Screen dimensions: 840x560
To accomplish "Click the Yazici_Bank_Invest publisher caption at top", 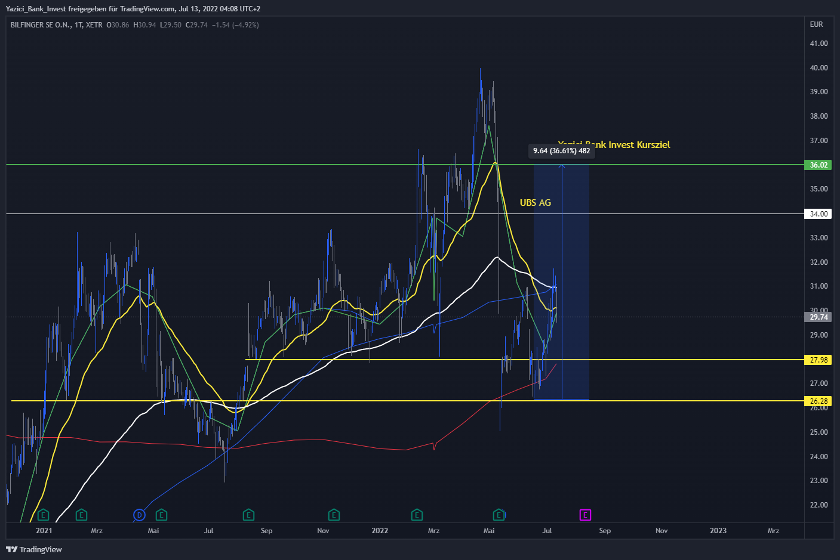I will [133, 9].
